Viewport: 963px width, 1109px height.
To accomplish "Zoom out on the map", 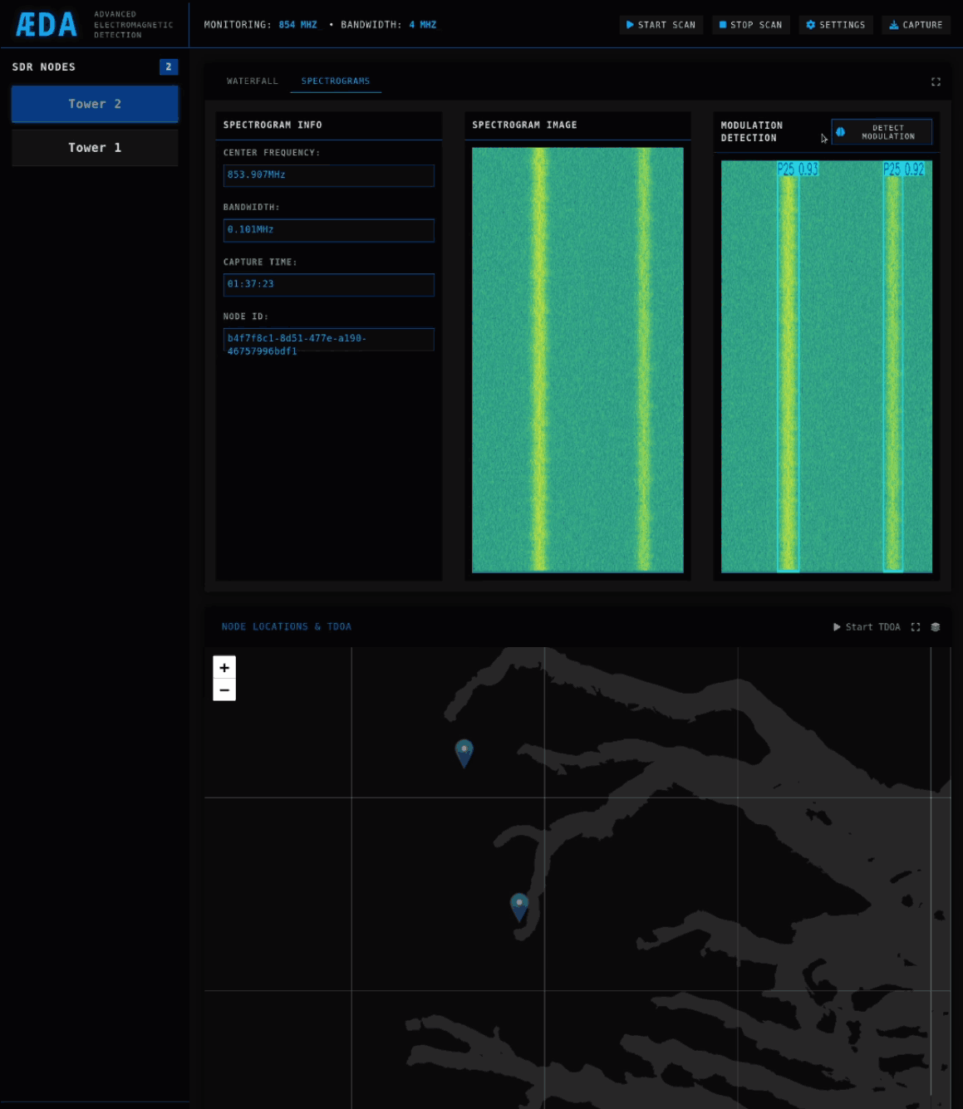I will coord(224,690).
